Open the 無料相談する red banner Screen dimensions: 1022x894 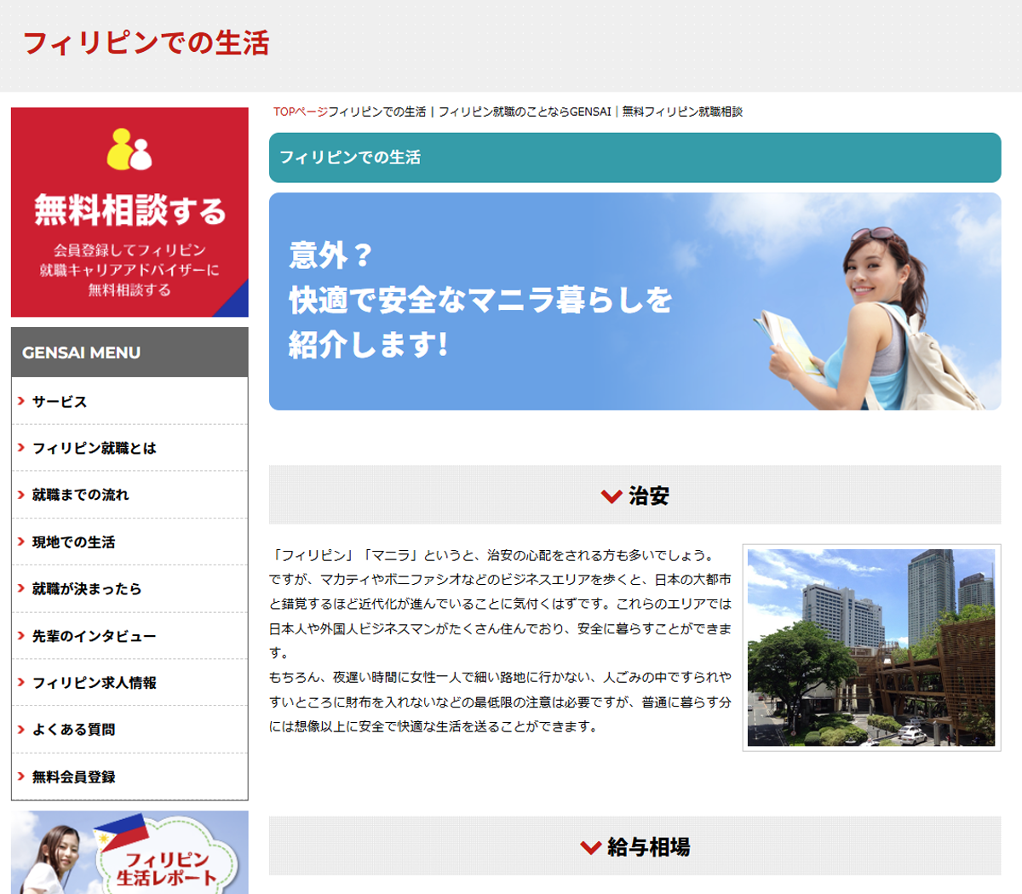(129, 213)
